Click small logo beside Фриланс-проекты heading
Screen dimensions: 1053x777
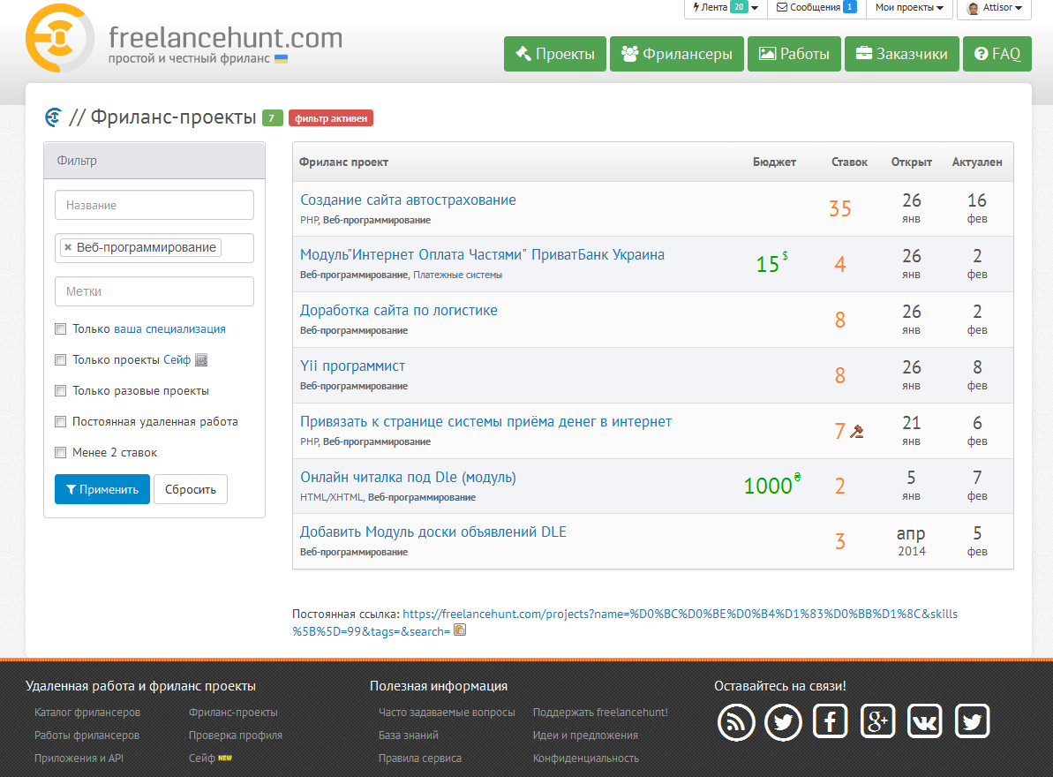coord(53,117)
